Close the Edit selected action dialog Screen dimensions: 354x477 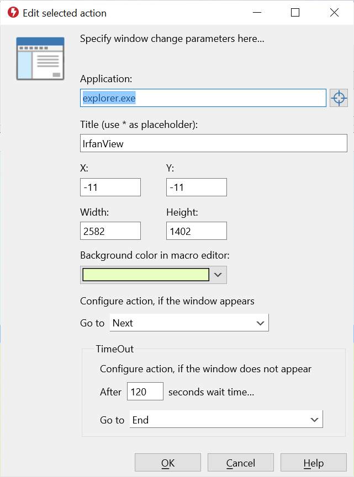pyautogui.click(x=334, y=13)
